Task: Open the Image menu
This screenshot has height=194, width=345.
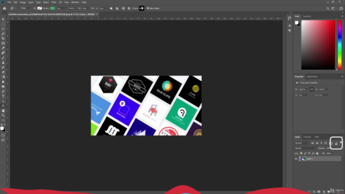Action: 23,2
